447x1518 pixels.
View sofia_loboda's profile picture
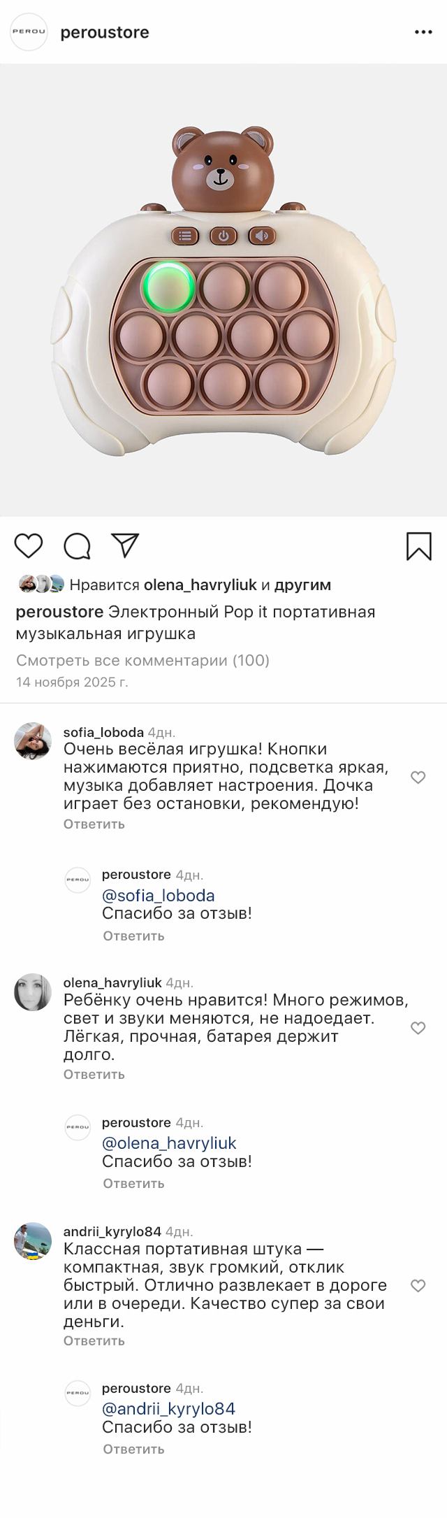point(33,741)
